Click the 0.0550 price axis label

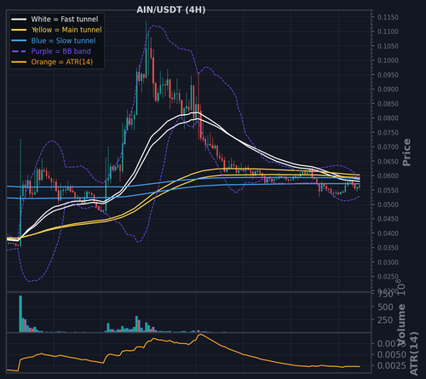tap(388, 190)
